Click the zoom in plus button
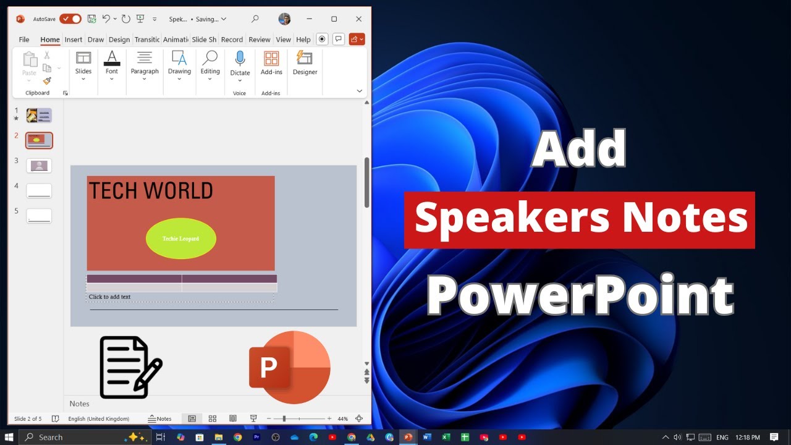 (x=329, y=418)
